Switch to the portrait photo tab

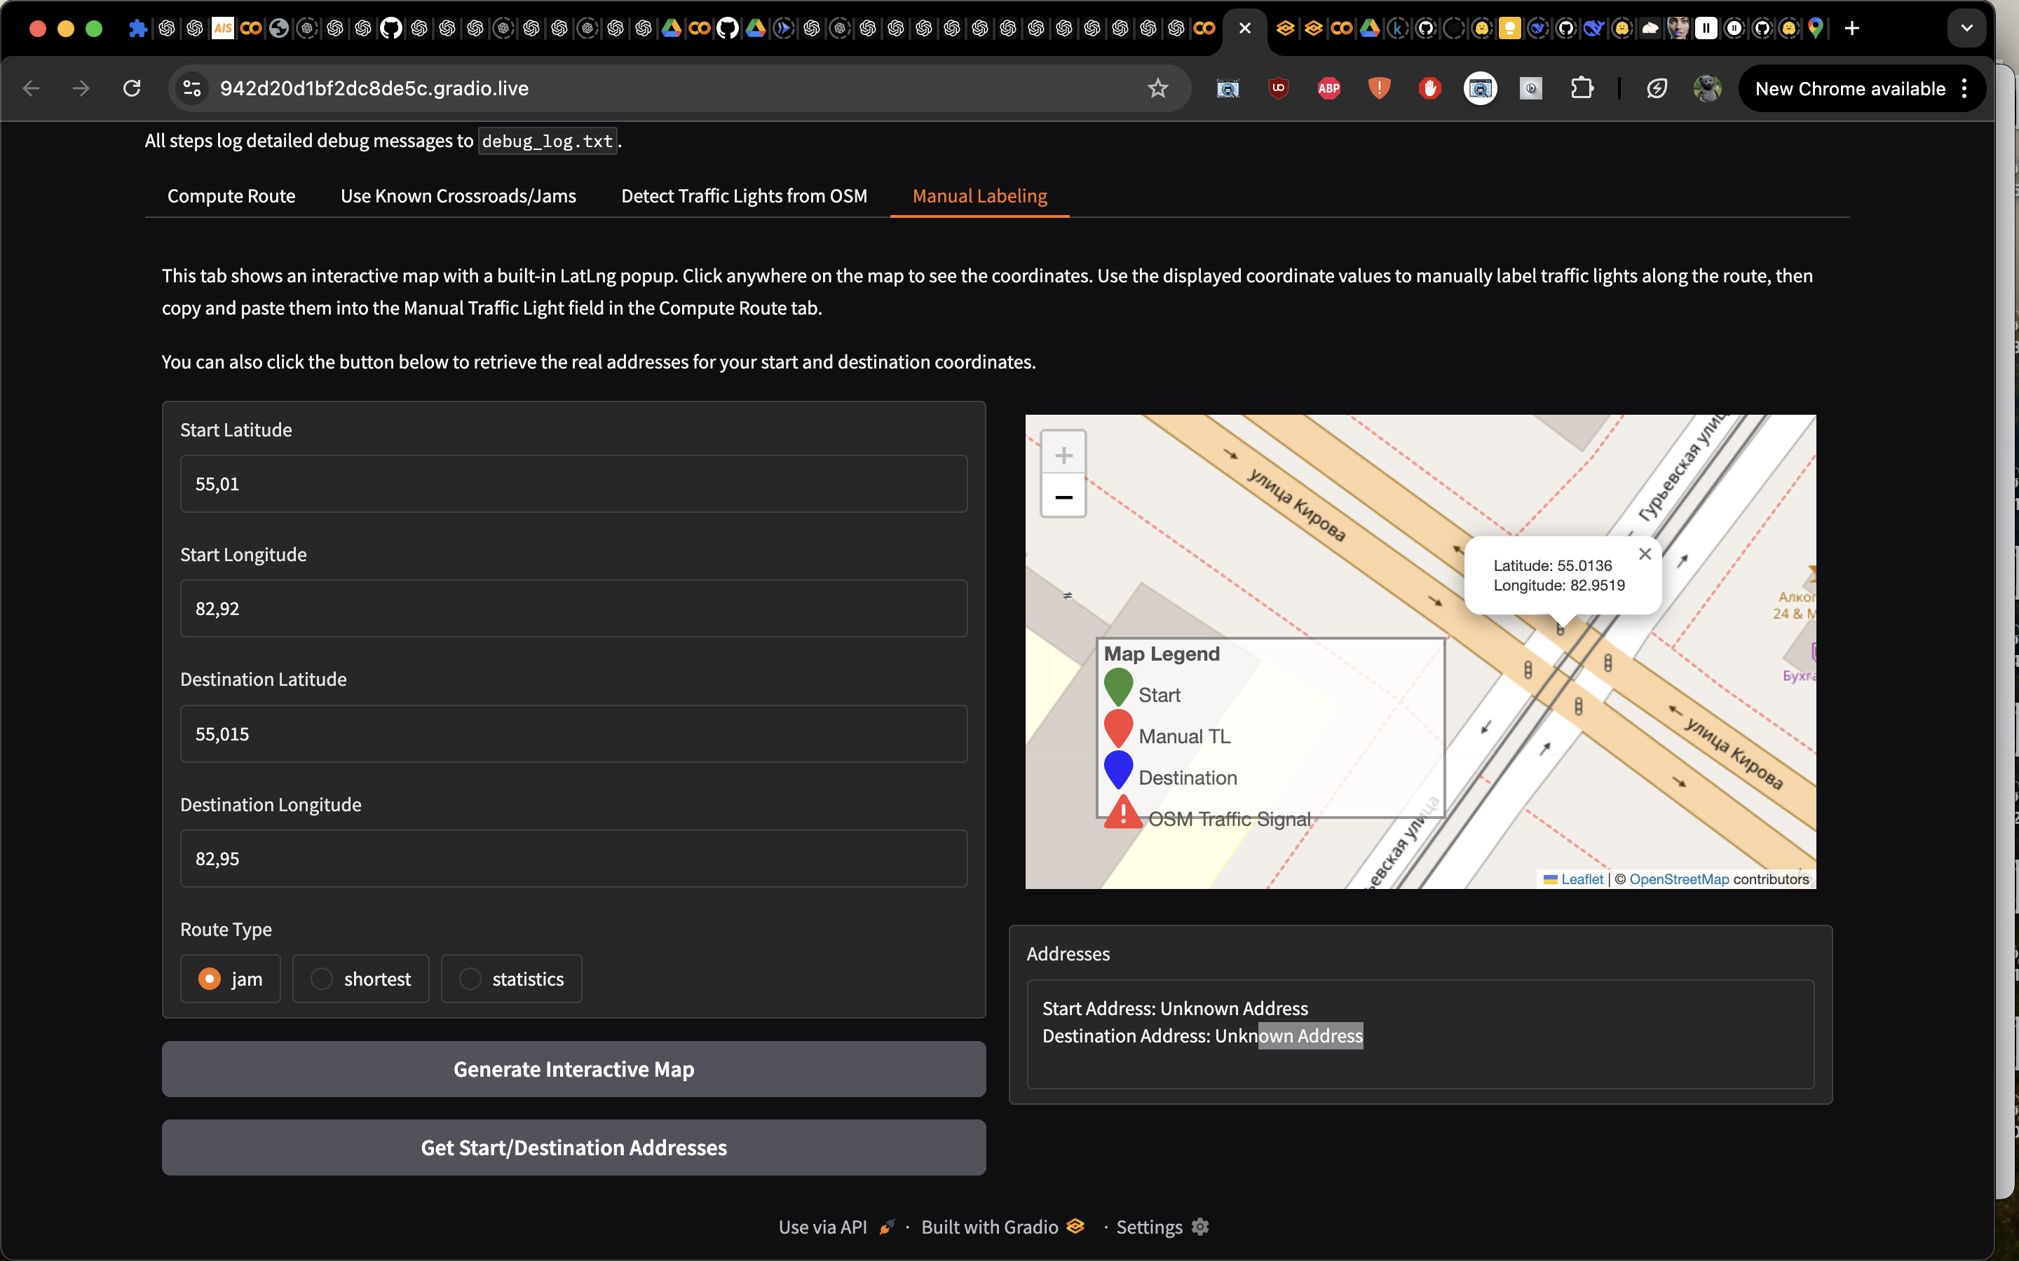coord(1678,28)
